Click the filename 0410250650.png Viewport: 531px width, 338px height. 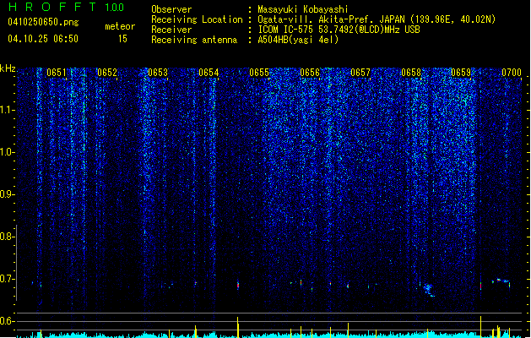pyautogui.click(x=43, y=22)
